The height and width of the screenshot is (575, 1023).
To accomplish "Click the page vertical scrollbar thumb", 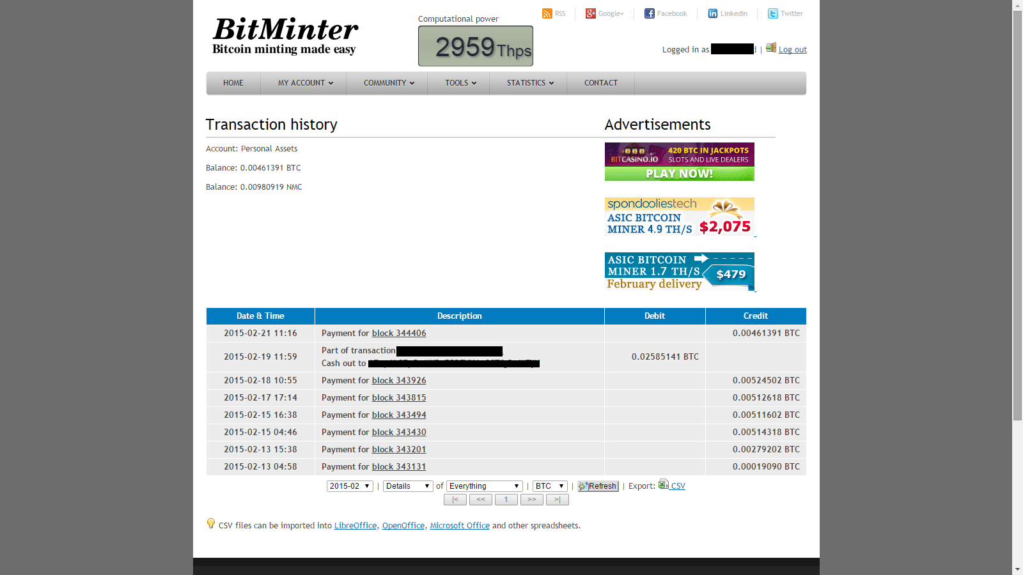I will tap(1017, 215).
